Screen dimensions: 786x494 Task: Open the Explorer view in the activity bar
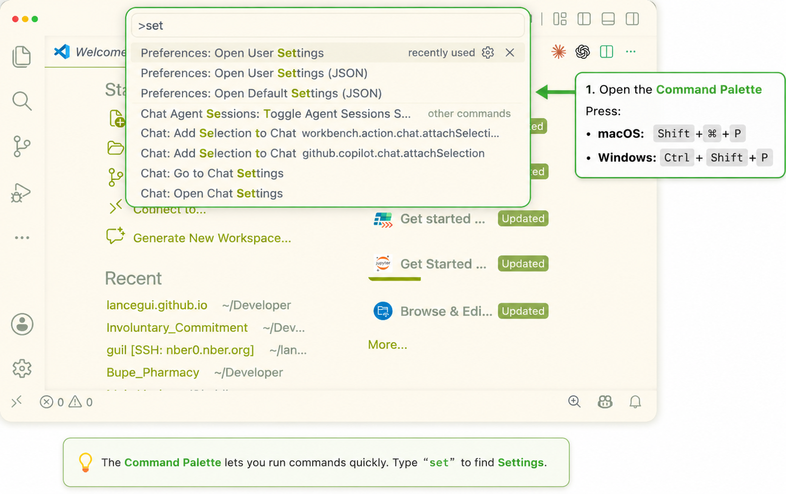(x=22, y=56)
